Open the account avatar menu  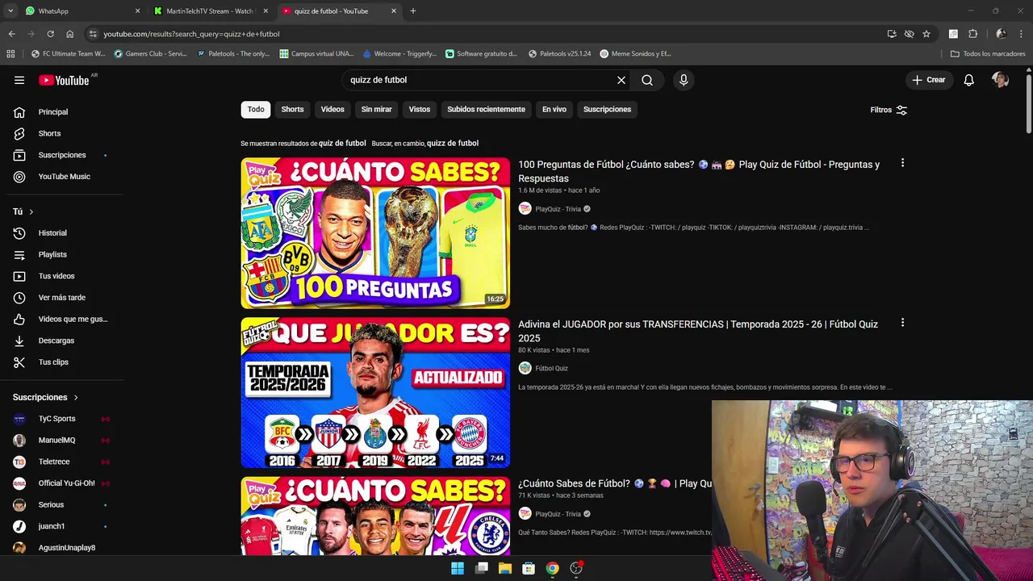pos(1001,80)
